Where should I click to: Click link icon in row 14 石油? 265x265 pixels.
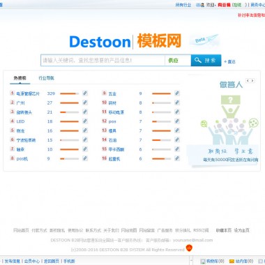pyautogui.click(x=177, y=140)
